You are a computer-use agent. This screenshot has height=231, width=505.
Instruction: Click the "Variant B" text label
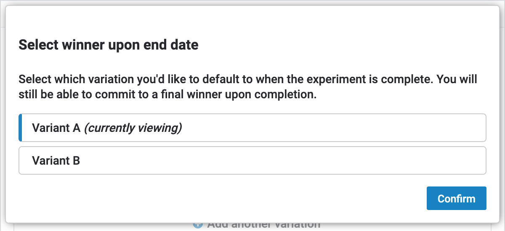click(x=56, y=160)
